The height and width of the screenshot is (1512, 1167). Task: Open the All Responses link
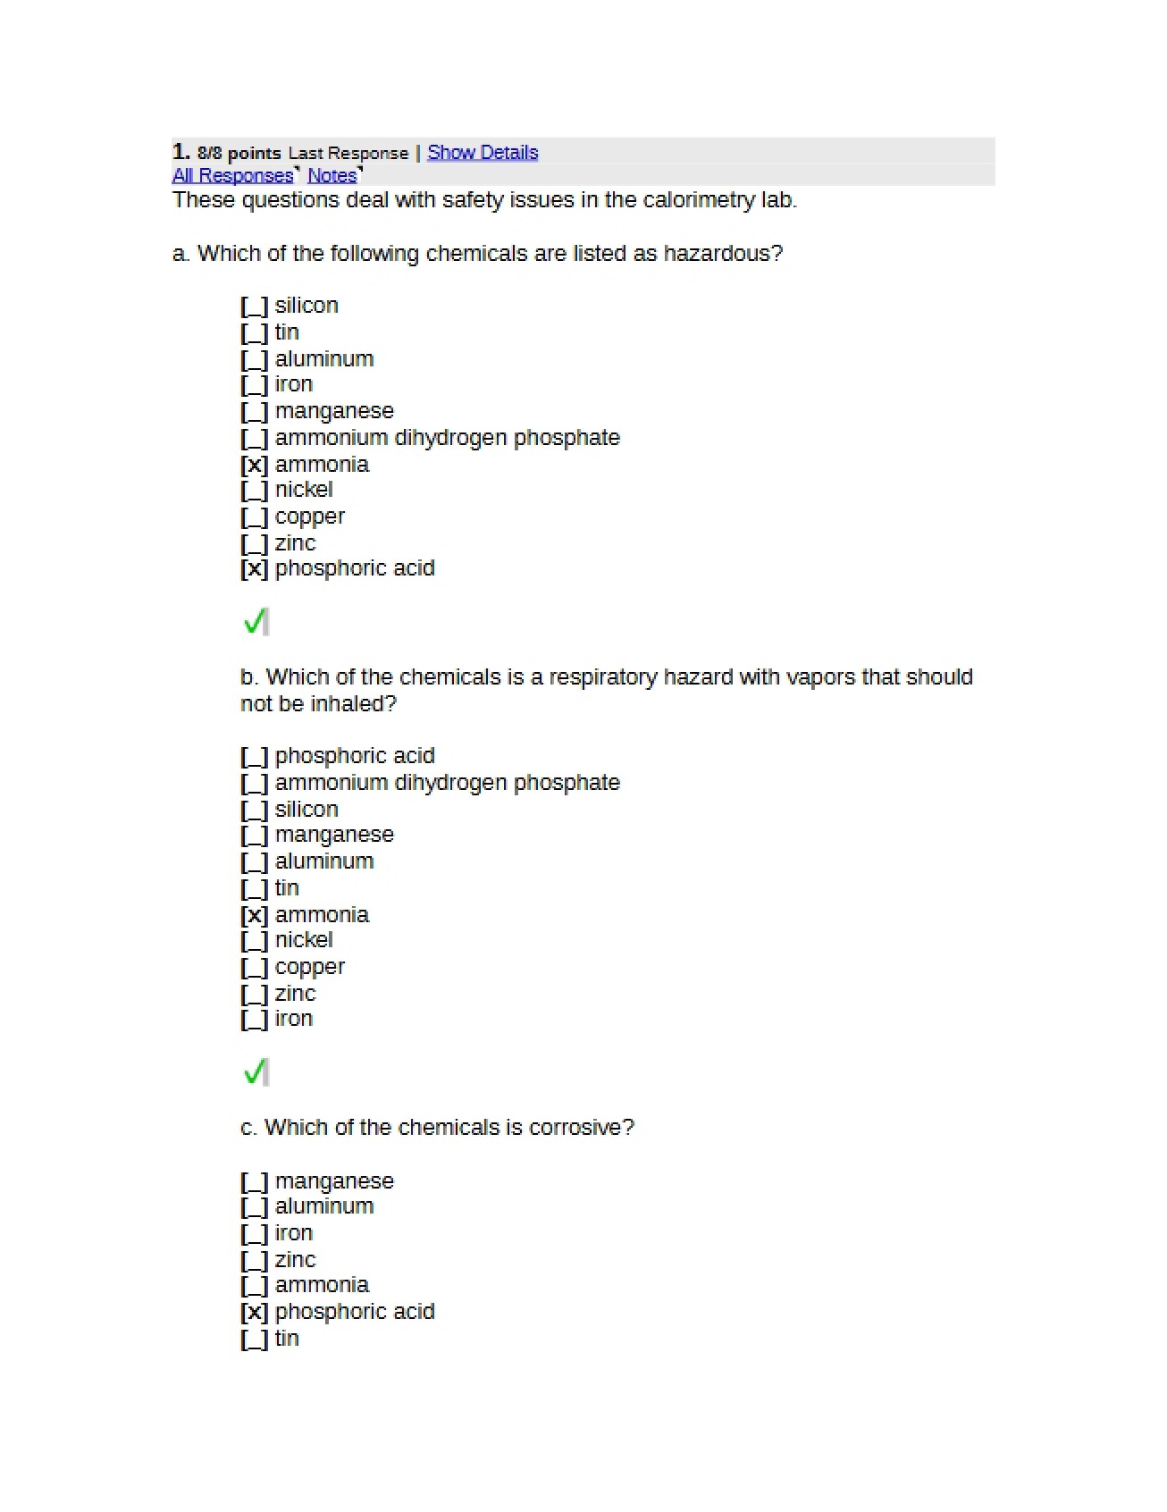(232, 175)
